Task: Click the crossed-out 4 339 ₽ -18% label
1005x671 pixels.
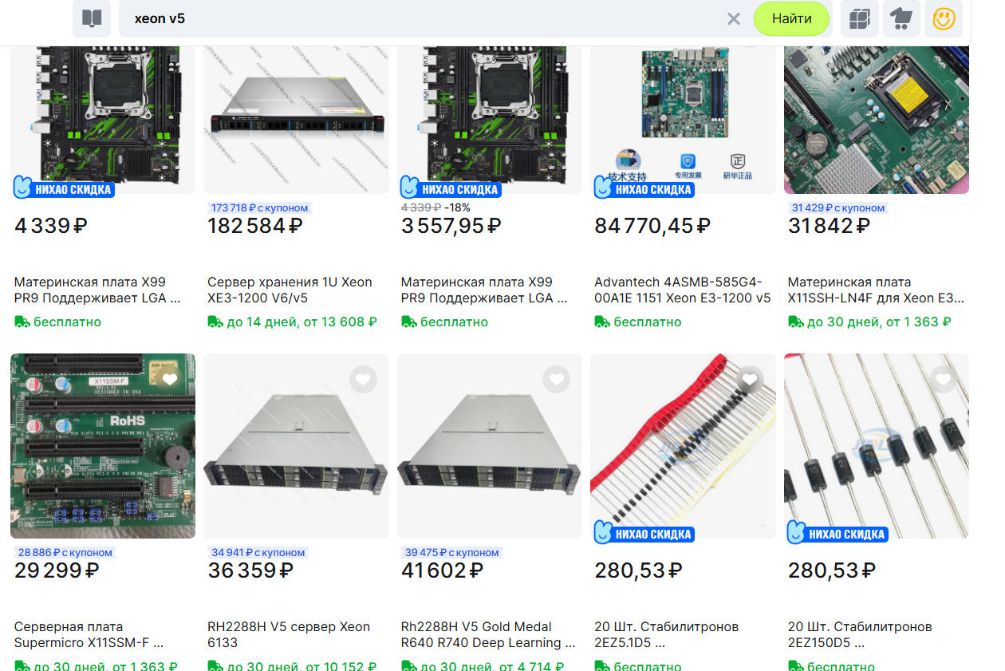Action: coord(436,207)
